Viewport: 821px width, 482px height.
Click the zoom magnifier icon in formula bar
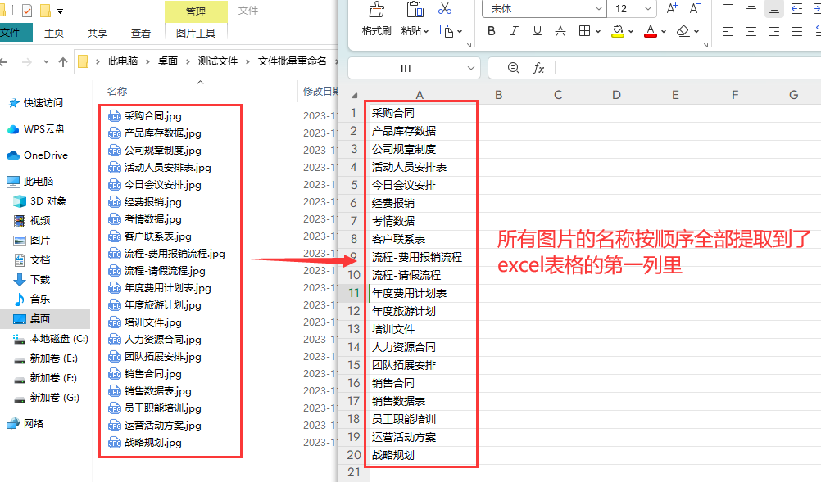514,68
